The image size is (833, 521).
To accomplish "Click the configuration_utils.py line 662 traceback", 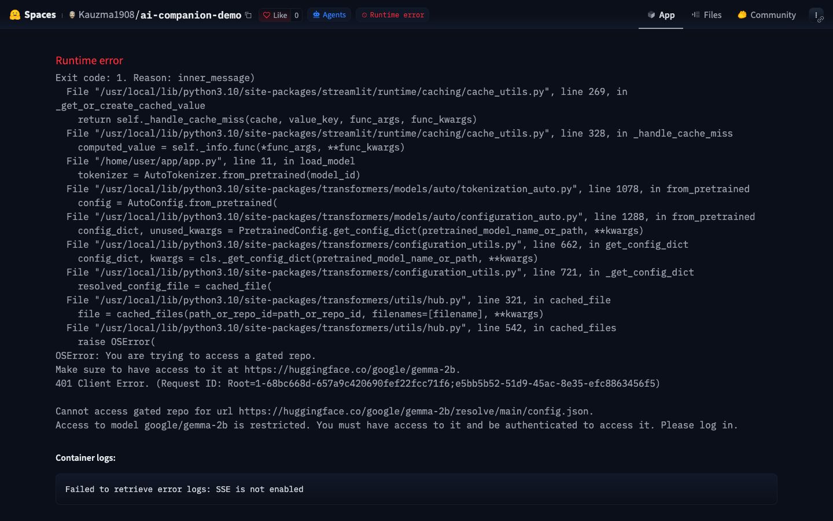I will tap(377, 244).
